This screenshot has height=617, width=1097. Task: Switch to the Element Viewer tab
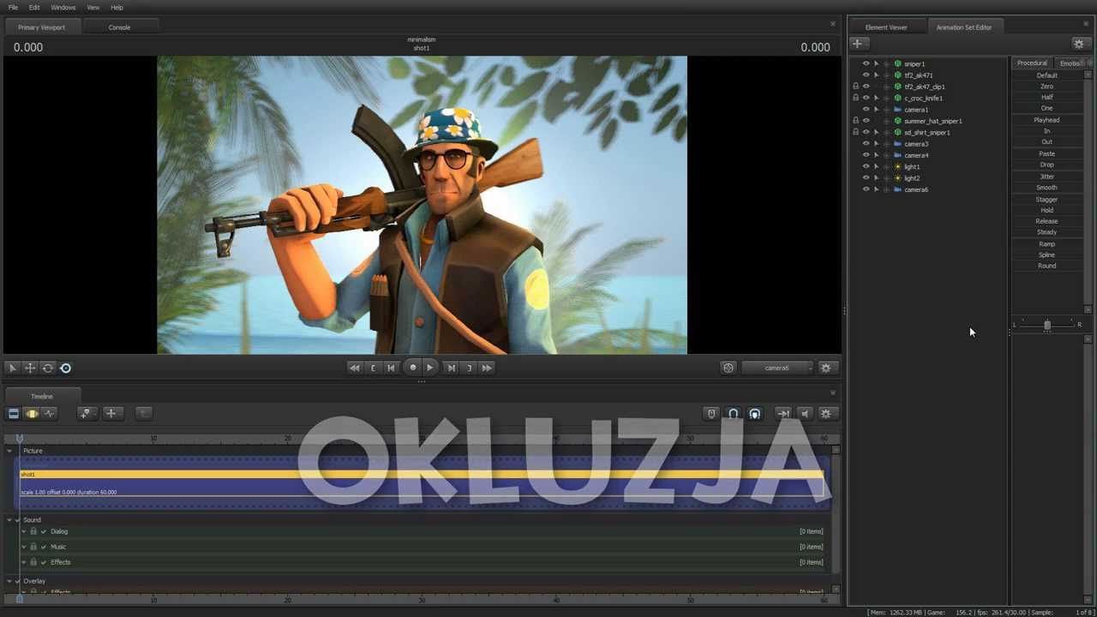[x=886, y=27]
